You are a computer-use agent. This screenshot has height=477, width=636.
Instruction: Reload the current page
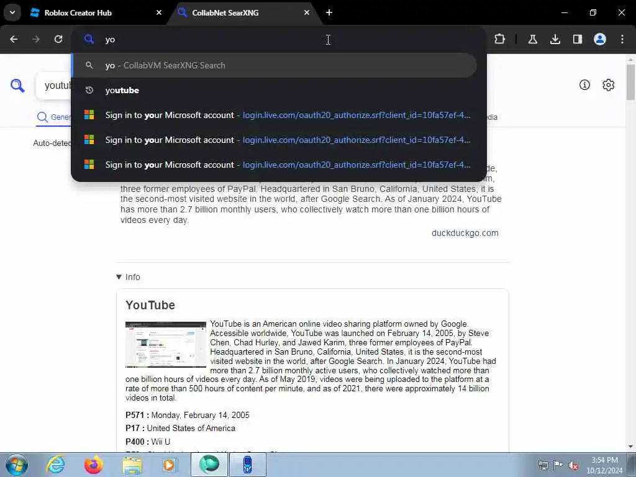pos(58,39)
